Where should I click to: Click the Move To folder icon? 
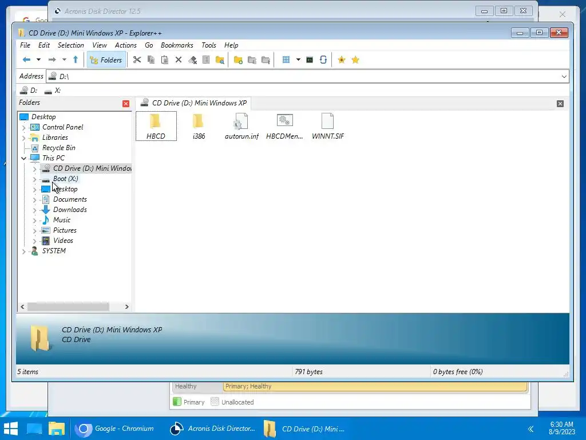[x=266, y=60]
